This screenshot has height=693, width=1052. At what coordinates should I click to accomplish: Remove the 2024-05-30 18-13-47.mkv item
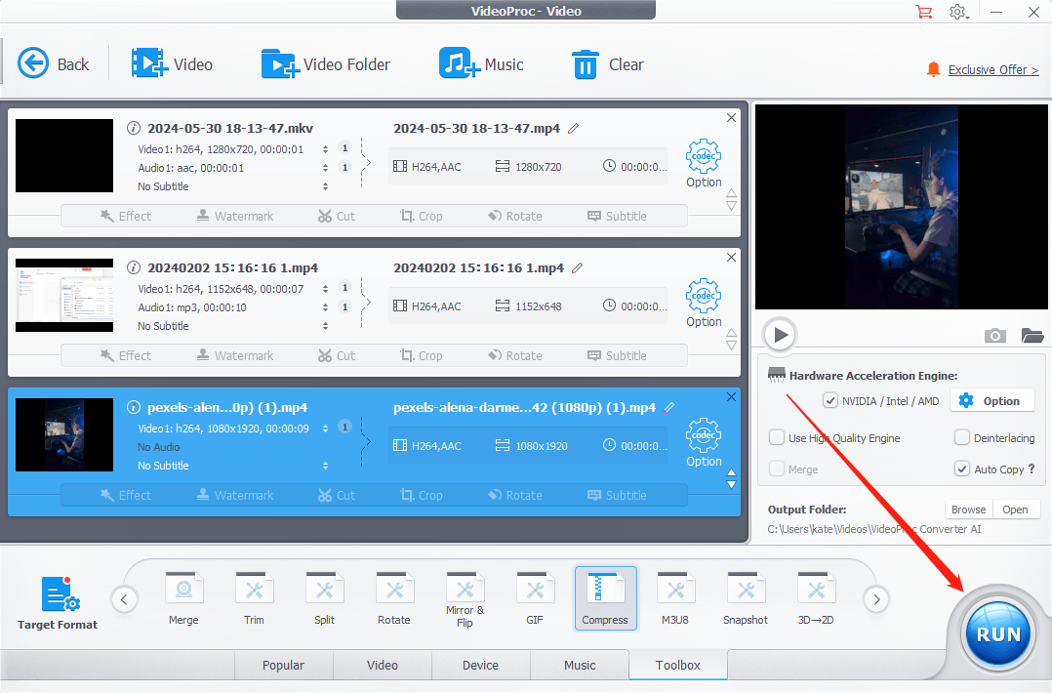pyautogui.click(x=731, y=117)
